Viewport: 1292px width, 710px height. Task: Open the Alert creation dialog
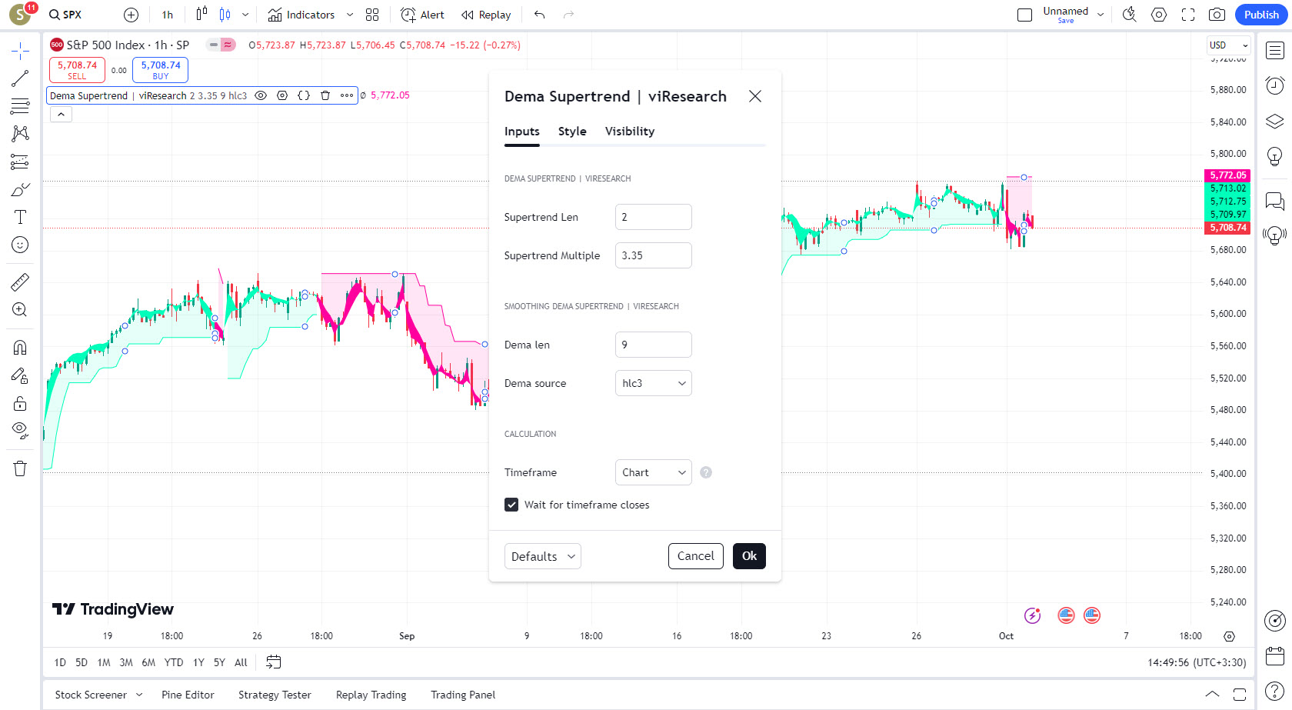point(422,15)
